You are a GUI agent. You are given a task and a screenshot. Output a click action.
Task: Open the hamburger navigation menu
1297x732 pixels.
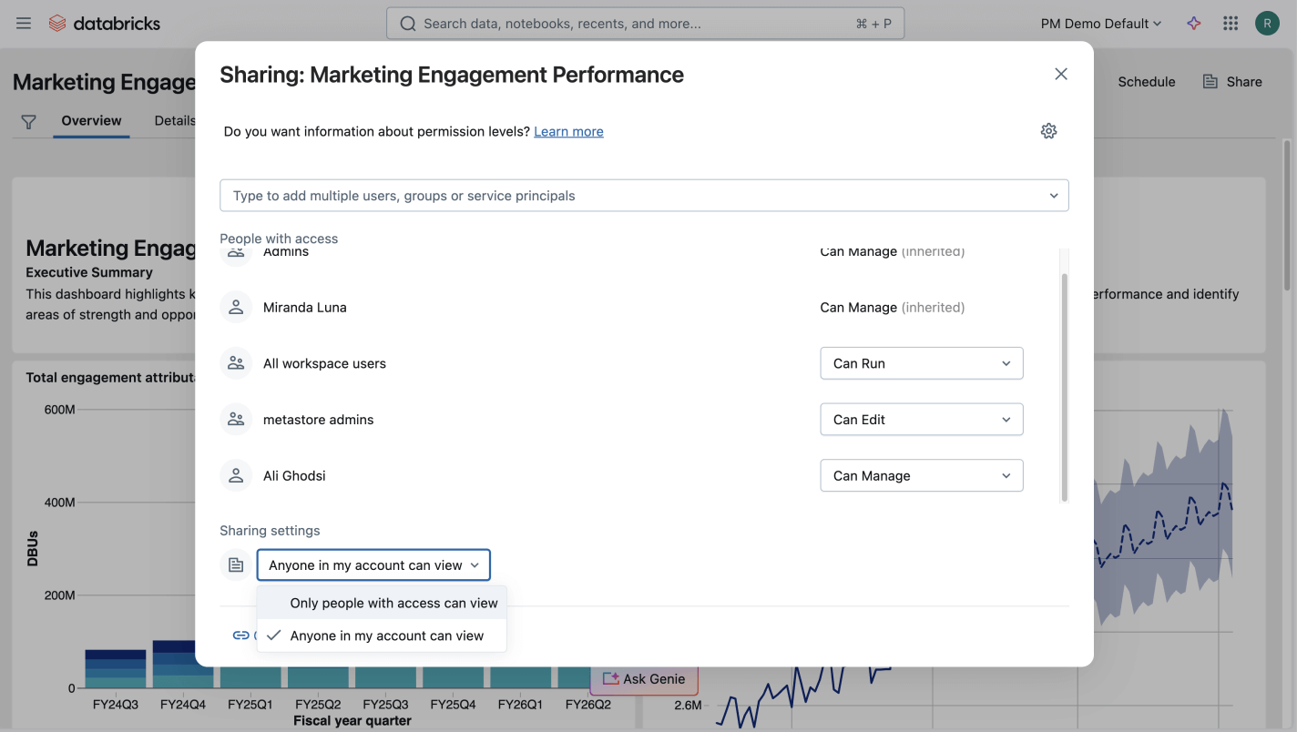click(x=24, y=24)
